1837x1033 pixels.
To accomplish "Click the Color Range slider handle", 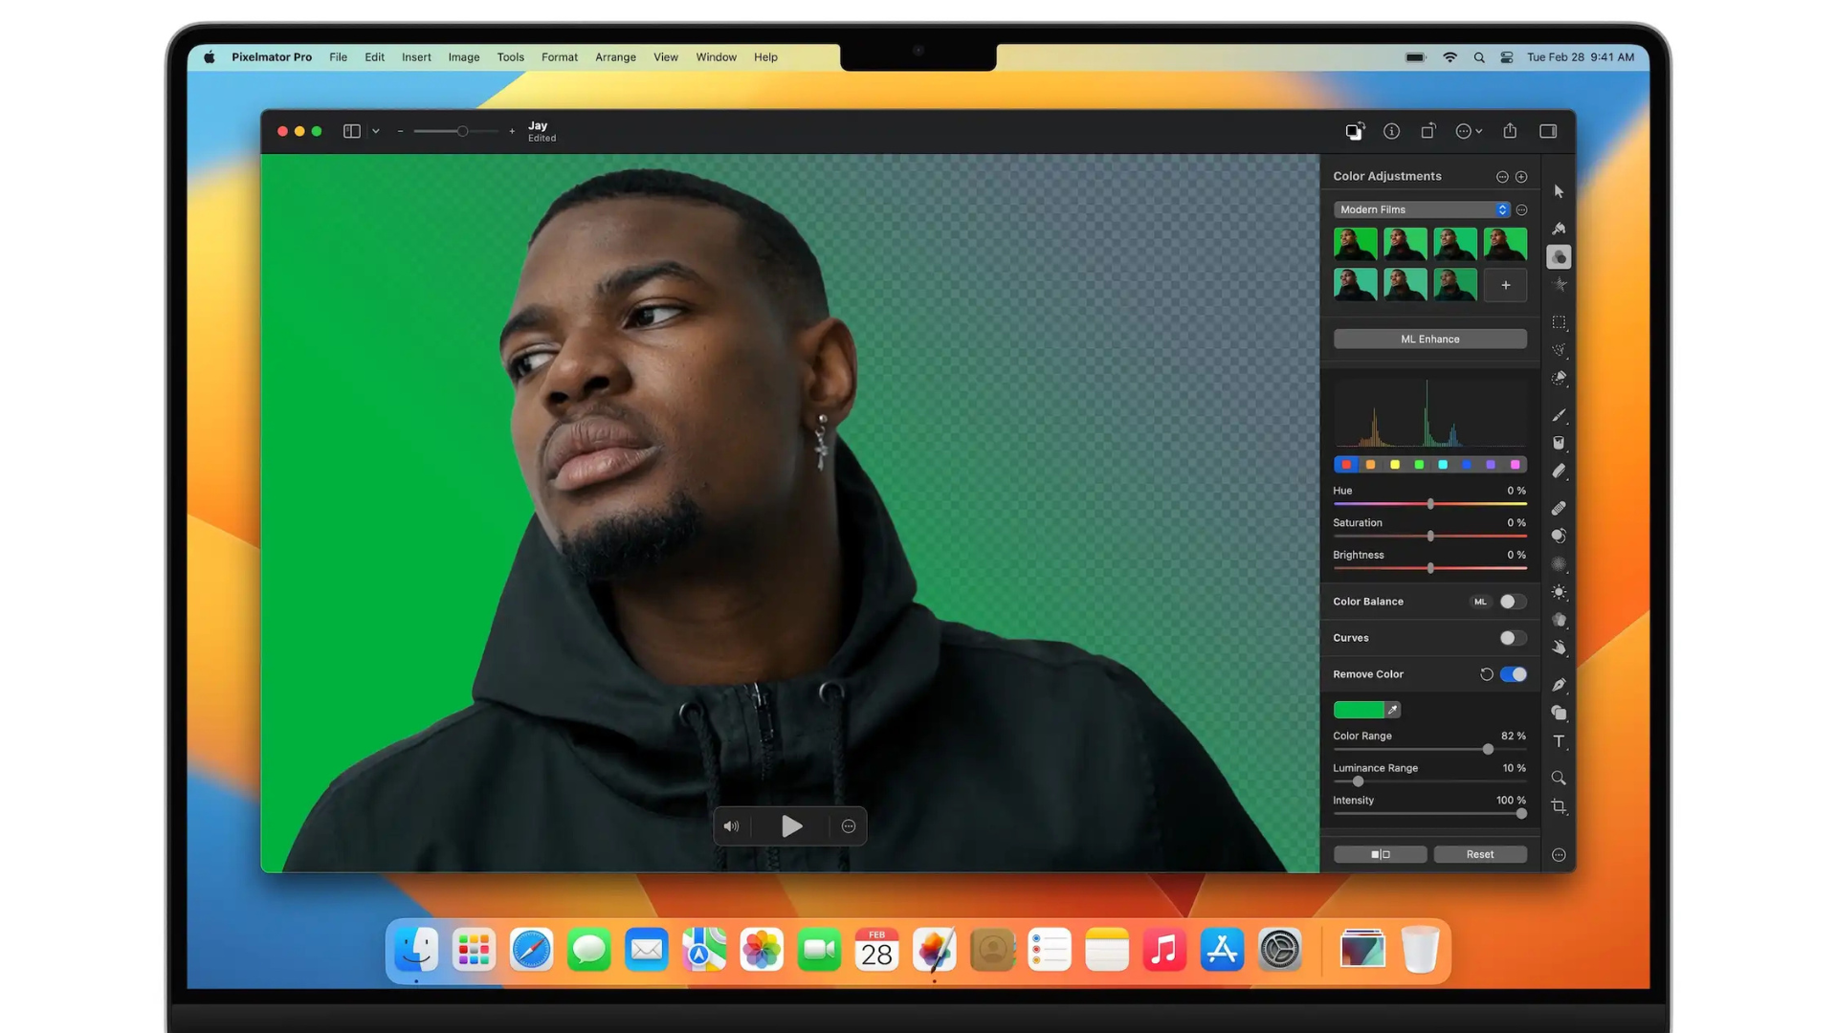I will (x=1488, y=749).
